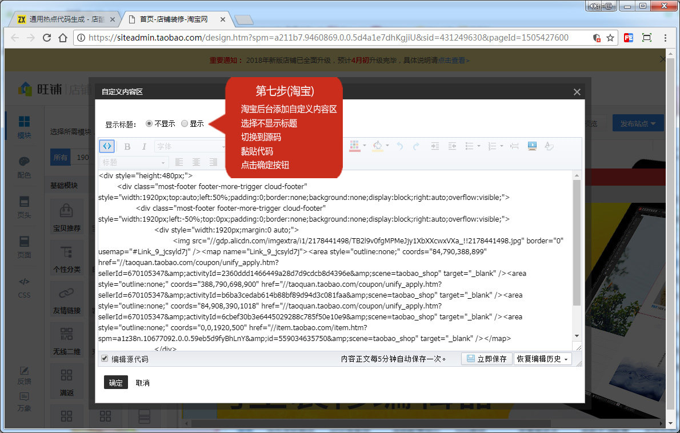Open the 字体 font dropdown
Viewport: 680px width, 433px height.
coord(190,146)
